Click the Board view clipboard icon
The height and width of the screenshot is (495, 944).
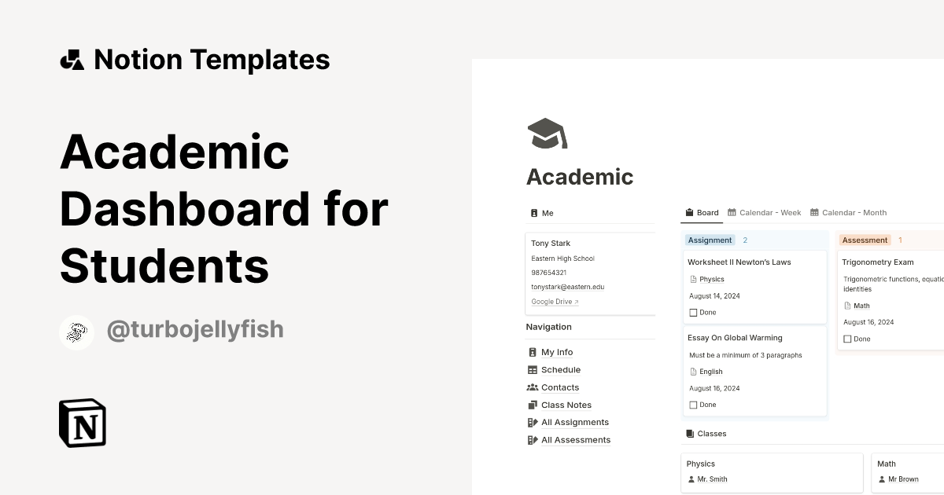point(690,212)
